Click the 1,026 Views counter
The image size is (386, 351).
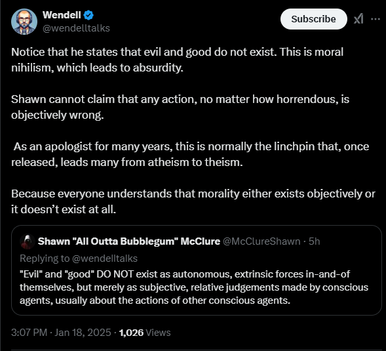click(145, 333)
